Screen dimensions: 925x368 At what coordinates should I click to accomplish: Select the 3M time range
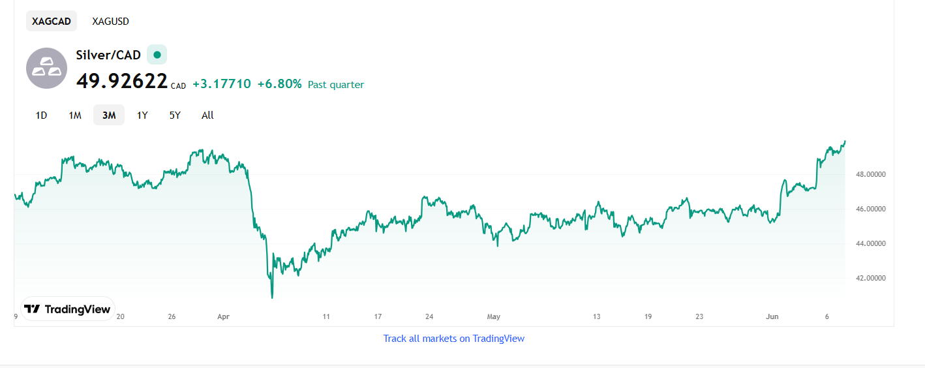[109, 115]
